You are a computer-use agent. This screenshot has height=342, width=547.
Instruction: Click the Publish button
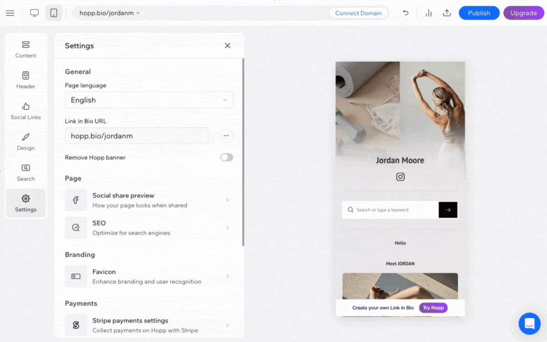pos(479,13)
